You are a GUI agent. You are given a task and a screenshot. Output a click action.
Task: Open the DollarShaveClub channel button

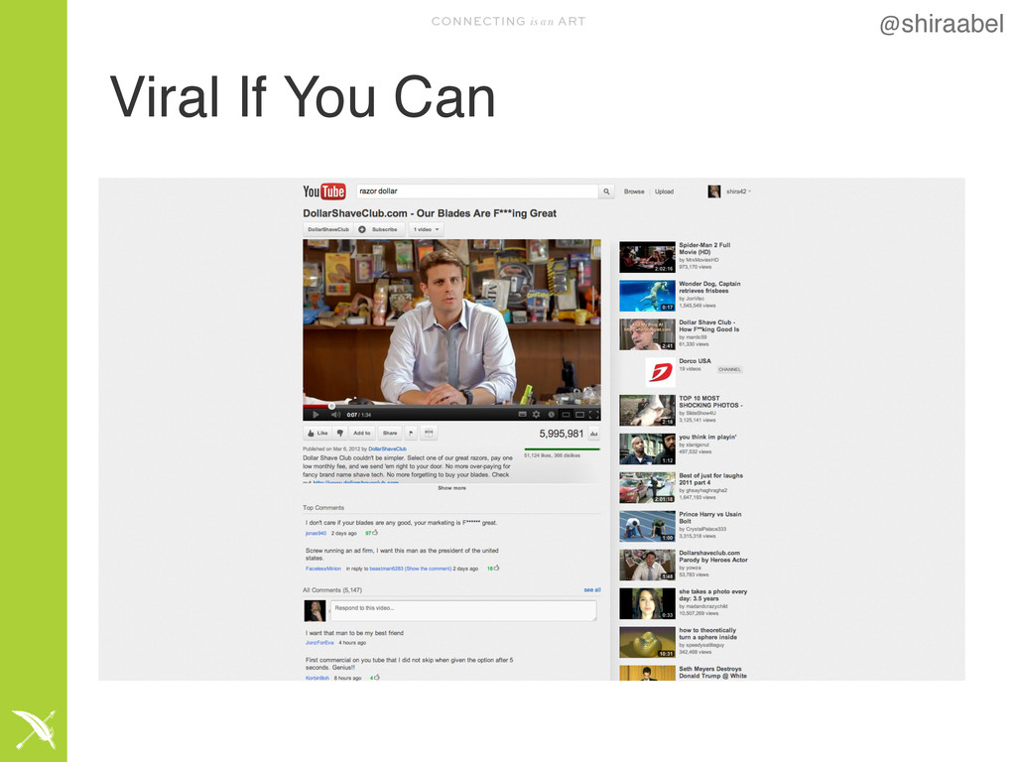coord(327,229)
